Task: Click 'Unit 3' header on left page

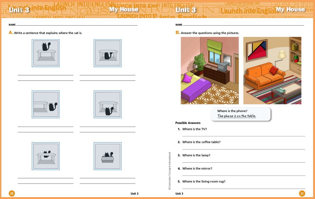Action: click(19, 10)
